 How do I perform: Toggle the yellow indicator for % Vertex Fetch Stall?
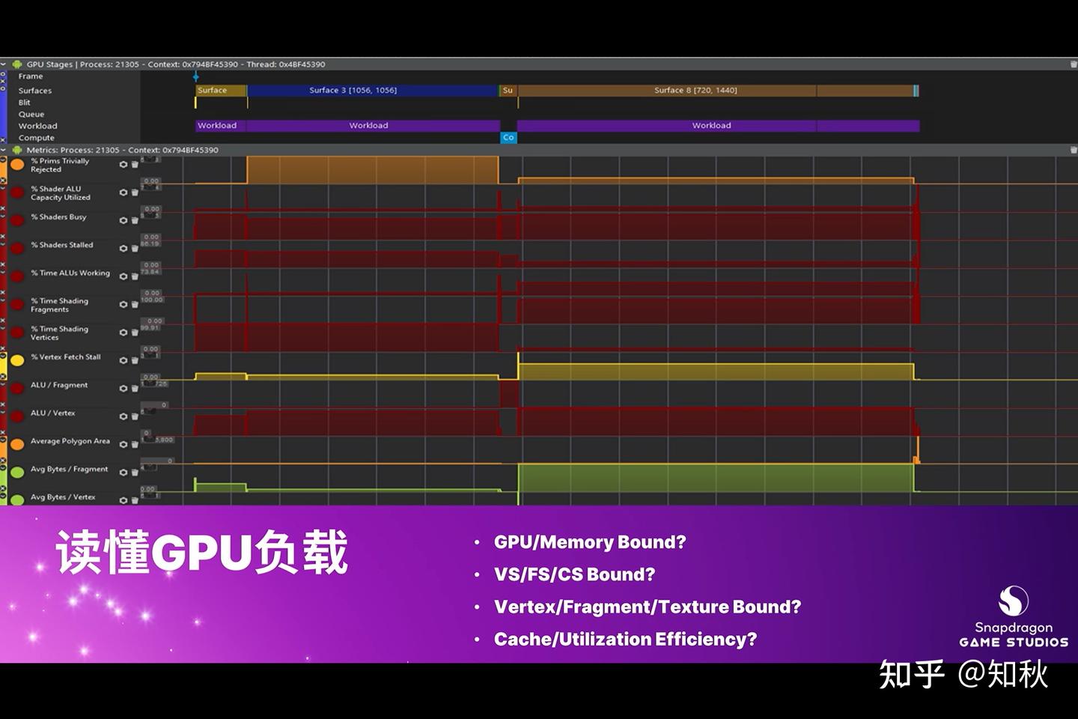(x=18, y=360)
